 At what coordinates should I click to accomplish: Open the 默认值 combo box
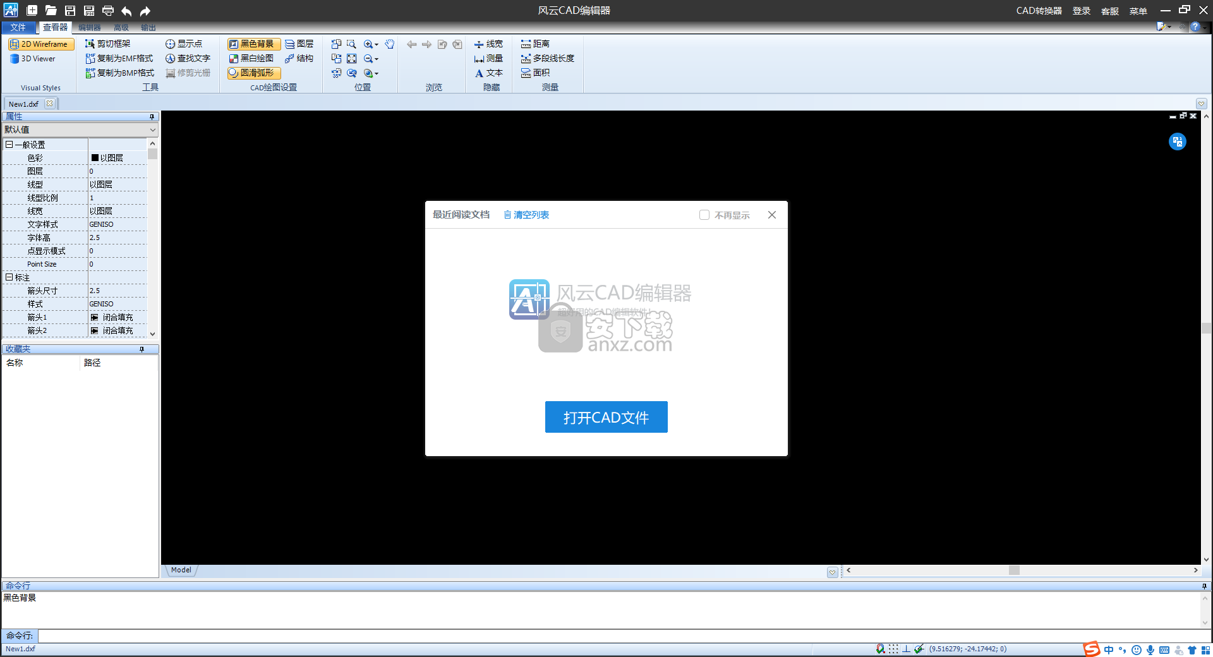coord(80,130)
